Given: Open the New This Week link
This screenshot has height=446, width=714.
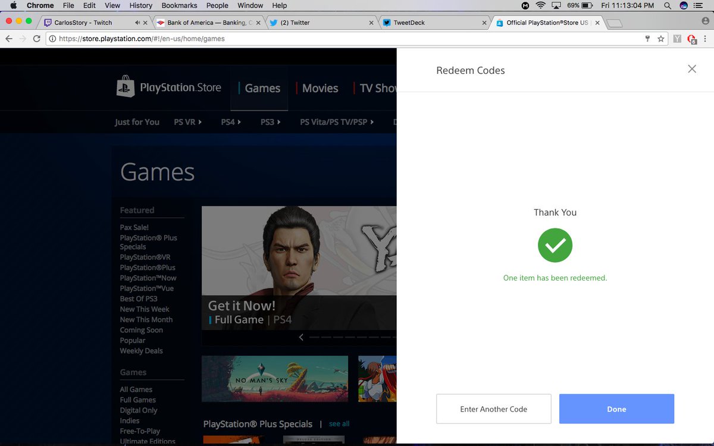Looking at the screenshot, I should (x=145, y=309).
